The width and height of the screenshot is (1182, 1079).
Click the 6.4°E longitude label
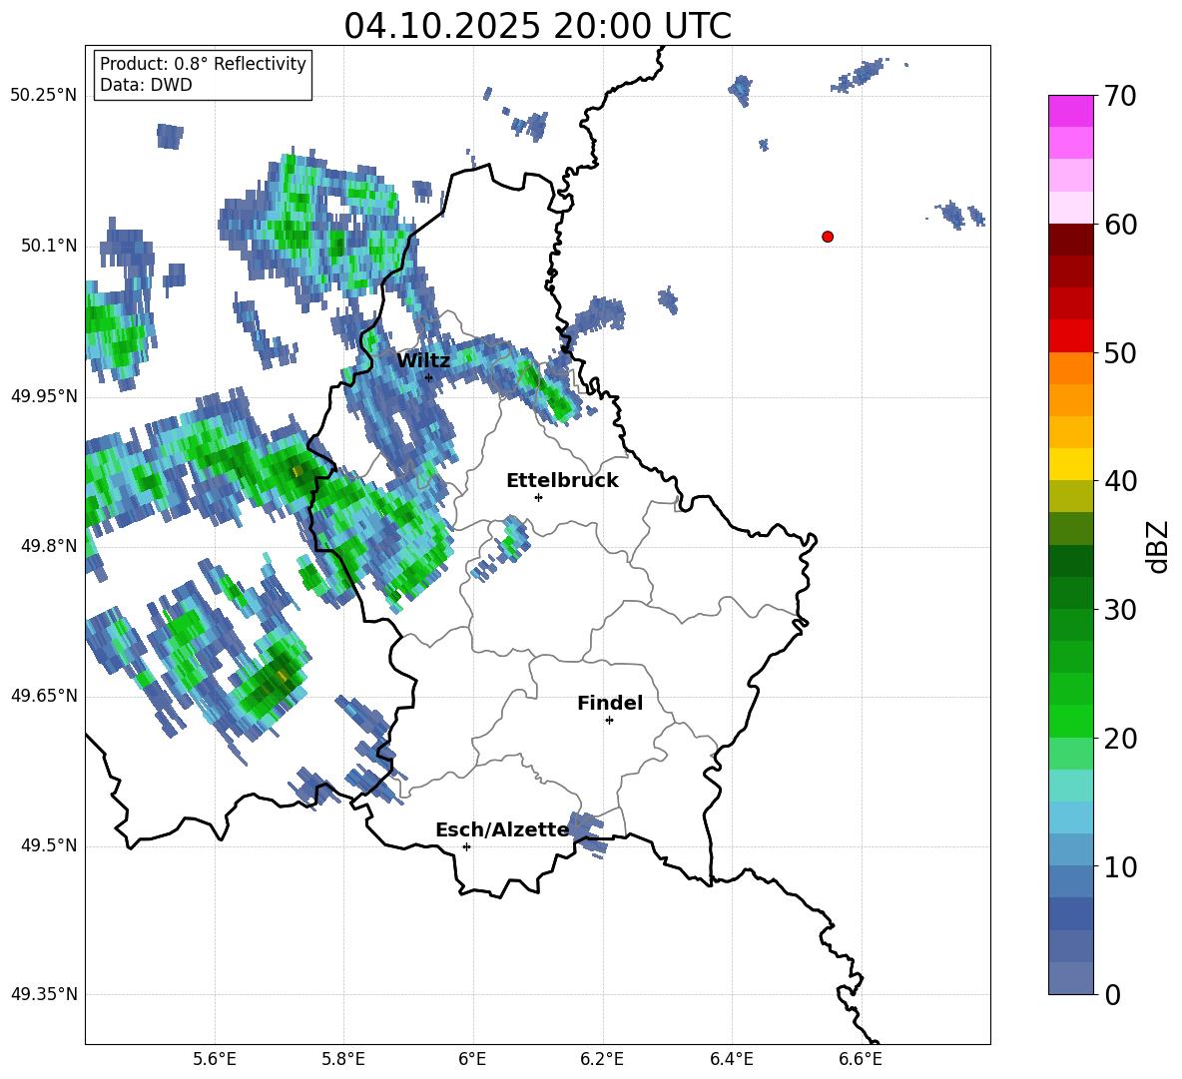(x=731, y=1059)
